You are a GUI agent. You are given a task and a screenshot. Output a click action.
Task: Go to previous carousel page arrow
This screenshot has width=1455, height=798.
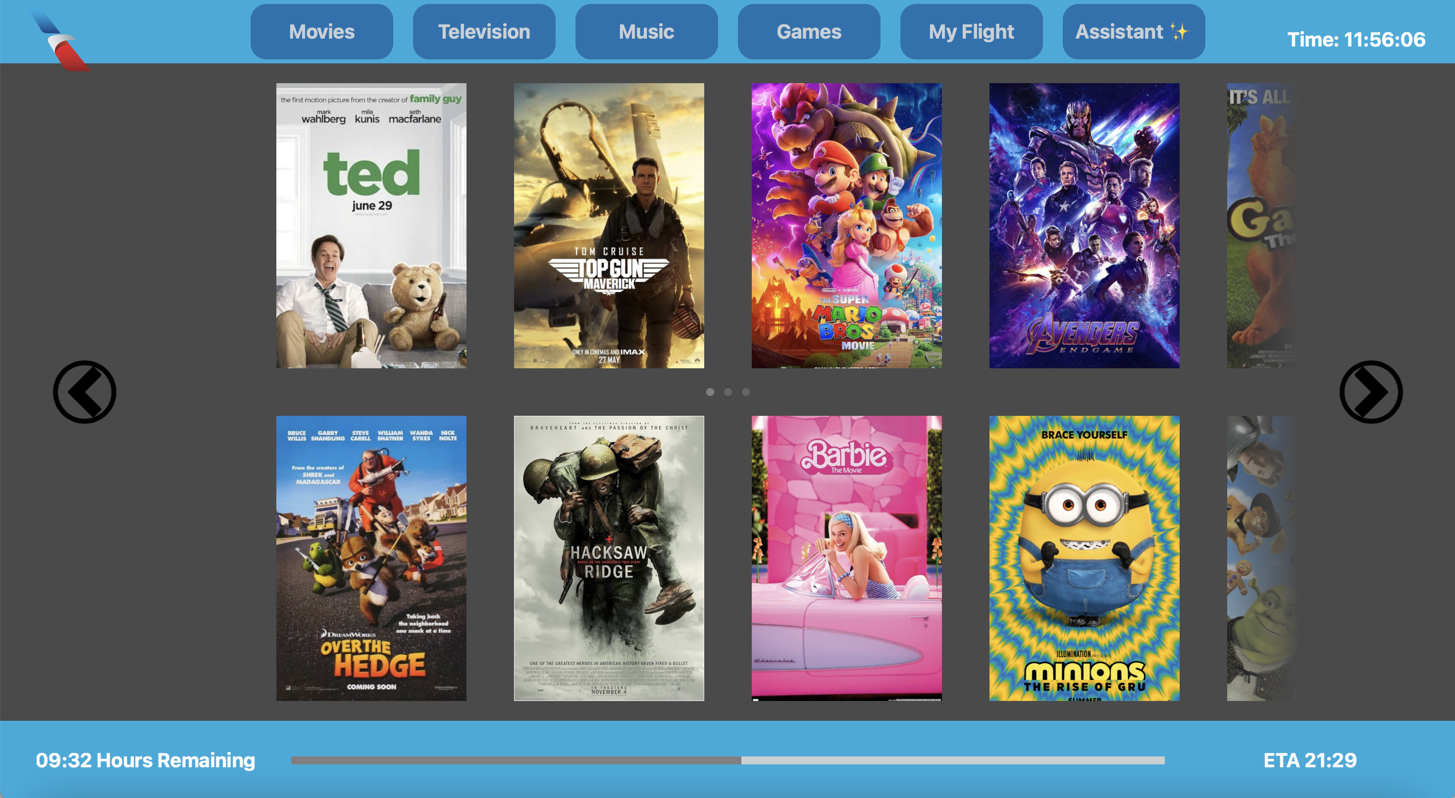click(x=85, y=392)
